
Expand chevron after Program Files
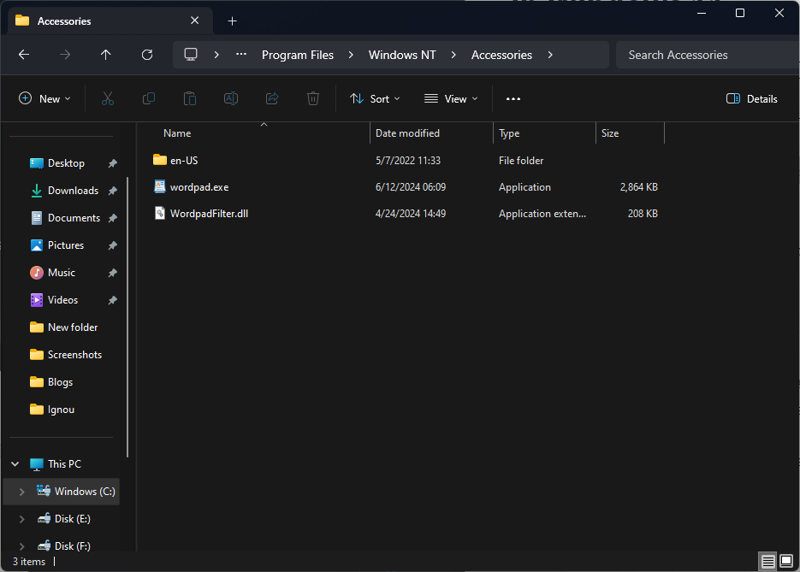coord(351,55)
